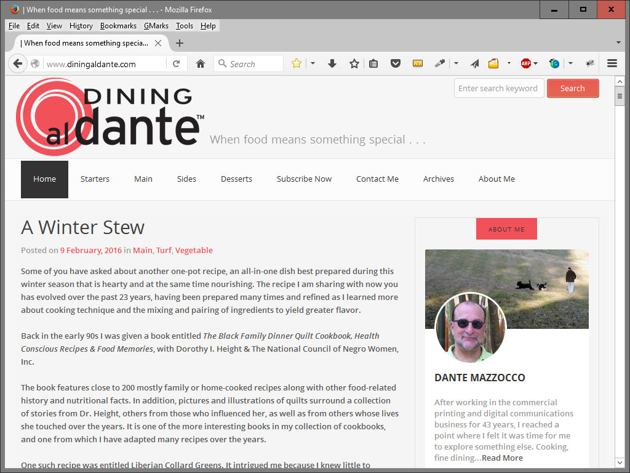
Task: Click the greyed bug extension icon
Action: point(590,63)
